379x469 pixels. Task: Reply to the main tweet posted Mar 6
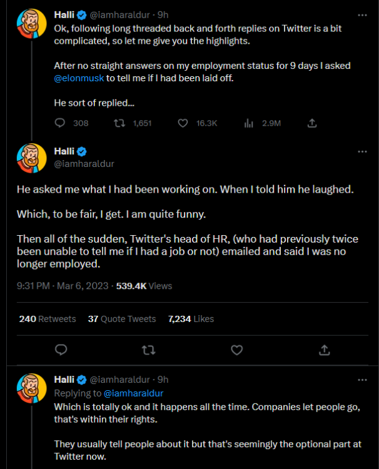pos(61,350)
